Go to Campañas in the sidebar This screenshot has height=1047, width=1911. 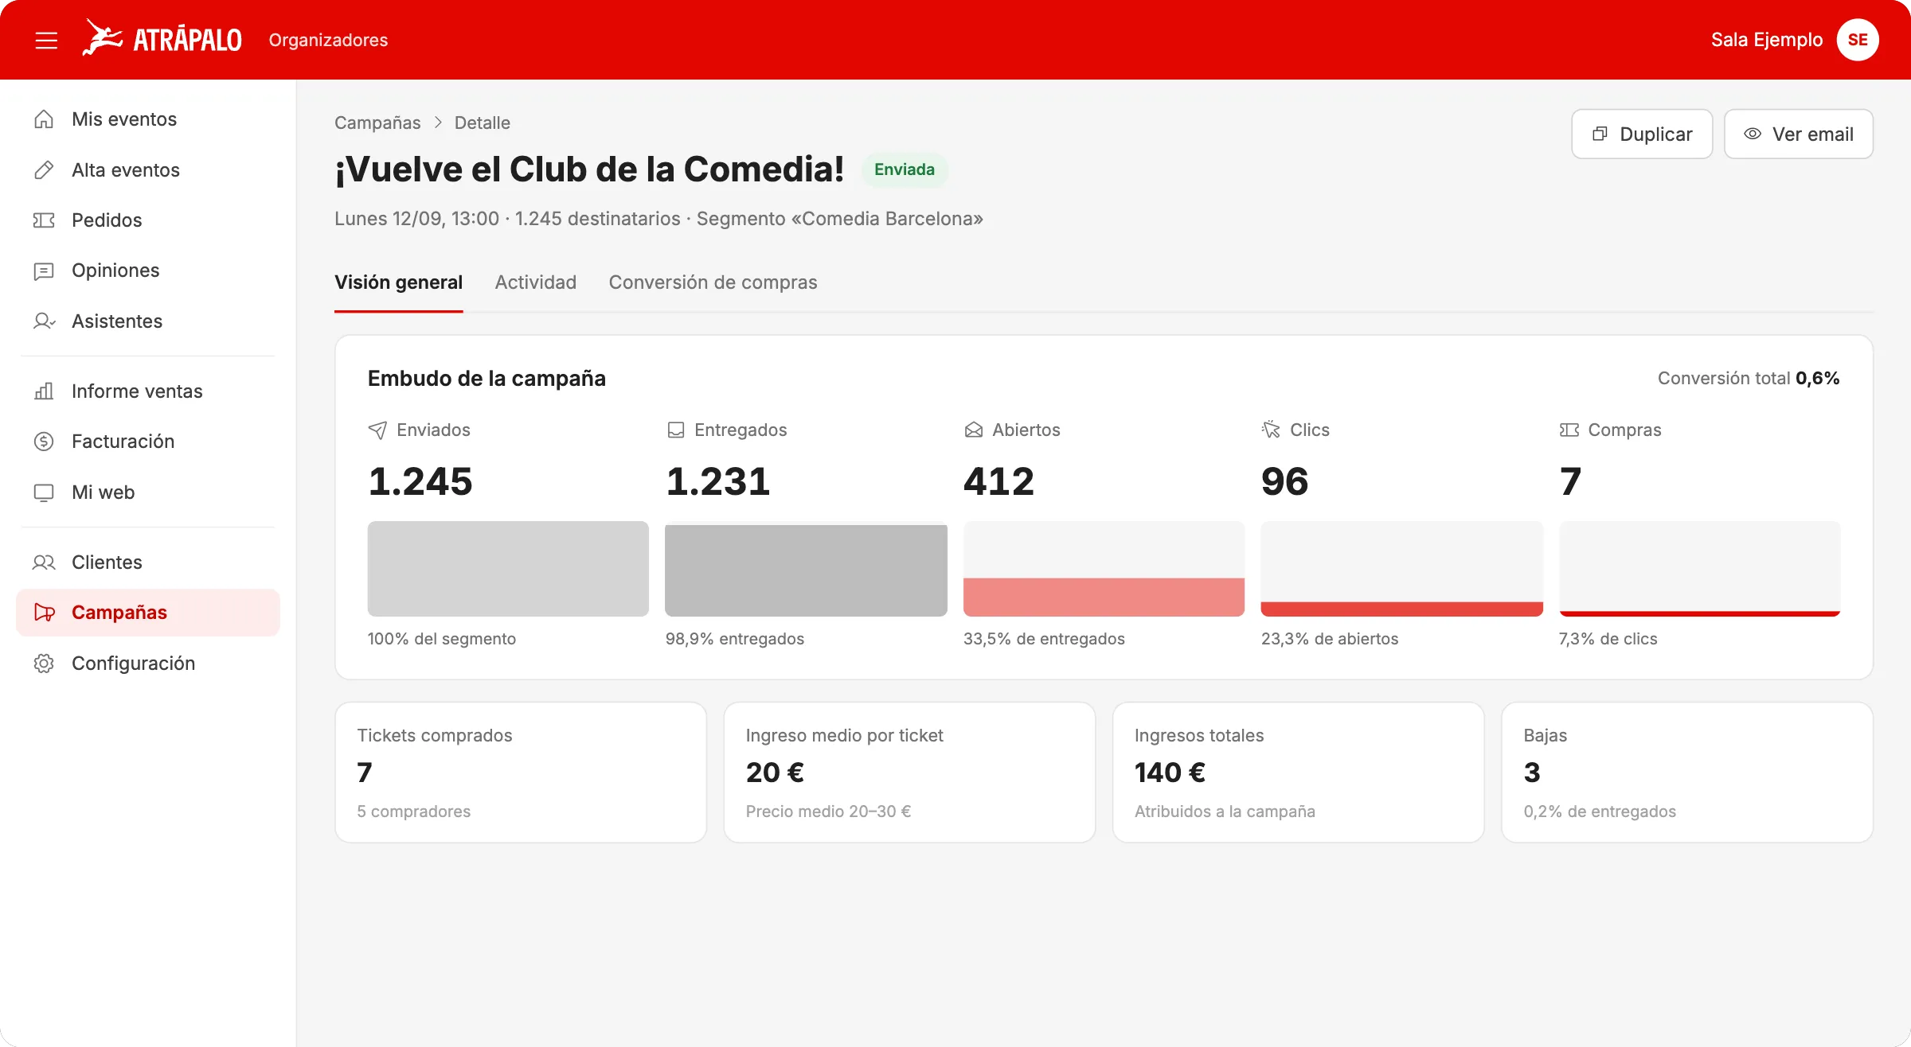[x=148, y=613]
